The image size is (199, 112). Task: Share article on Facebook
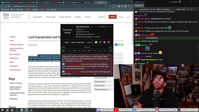coord(116,44)
